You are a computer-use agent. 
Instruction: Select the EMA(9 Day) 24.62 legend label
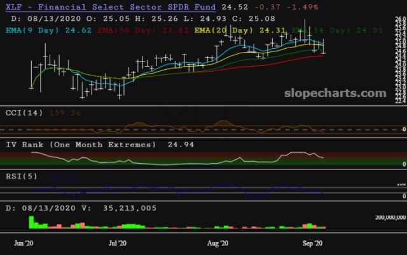point(48,30)
